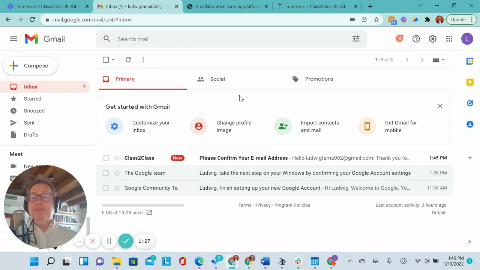
Task: Toggle the select all messages checkbox
Action: coord(106,60)
